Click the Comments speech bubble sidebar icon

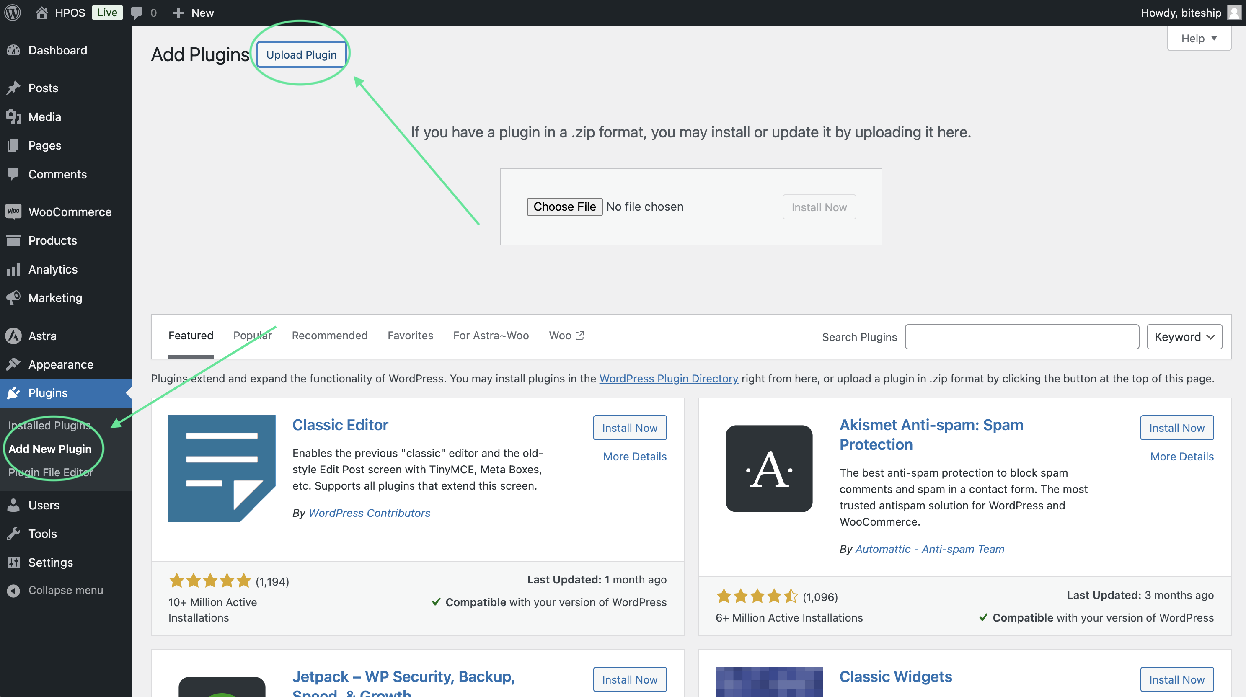pyautogui.click(x=13, y=174)
